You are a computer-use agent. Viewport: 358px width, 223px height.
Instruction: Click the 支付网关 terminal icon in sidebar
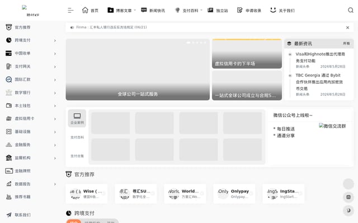point(9,66)
